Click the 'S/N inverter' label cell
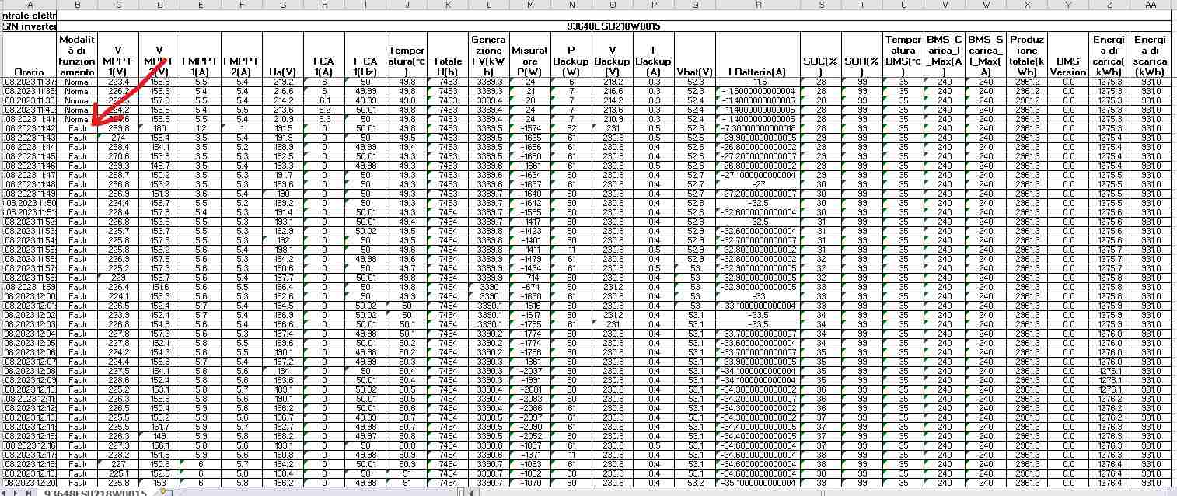 [30, 26]
